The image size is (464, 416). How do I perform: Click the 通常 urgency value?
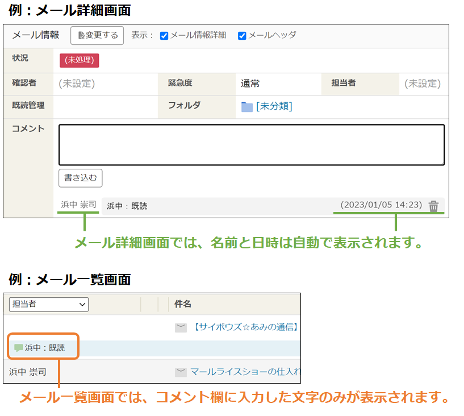tap(250, 84)
